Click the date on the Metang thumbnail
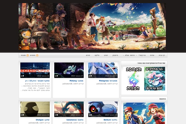This screenshot has height=124, width=186. (77, 76)
